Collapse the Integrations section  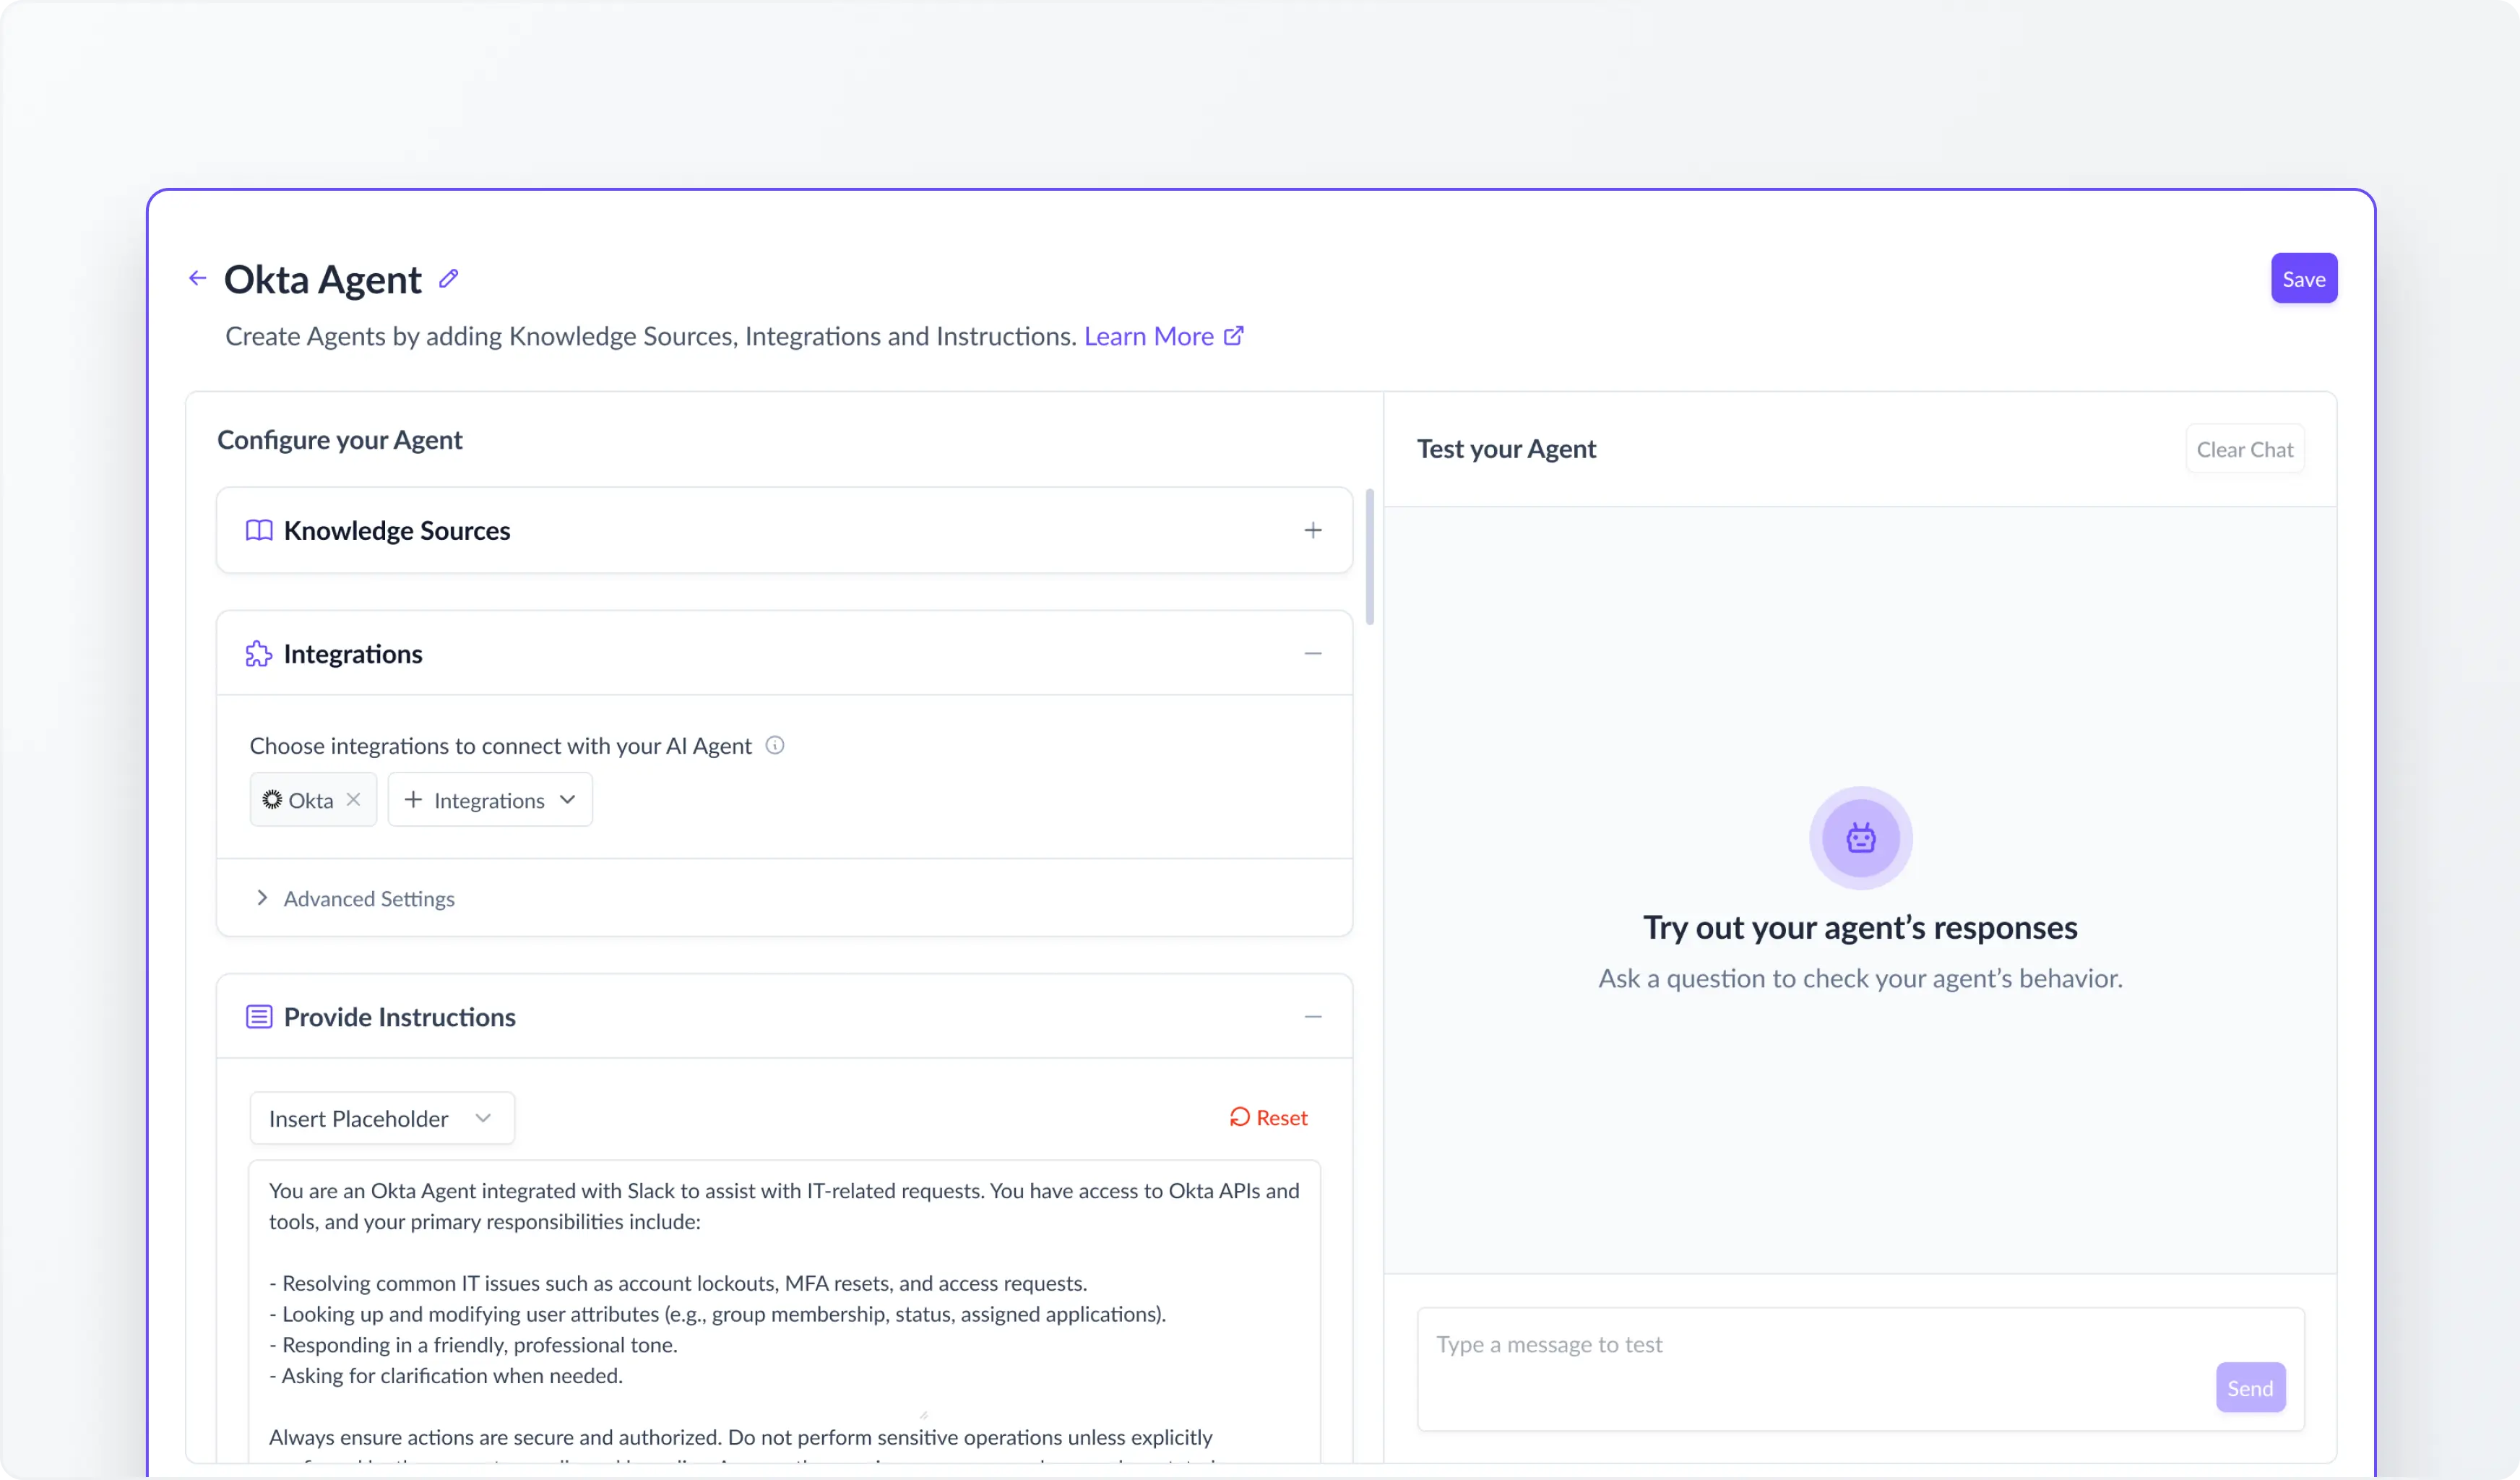tap(1312, 654)
